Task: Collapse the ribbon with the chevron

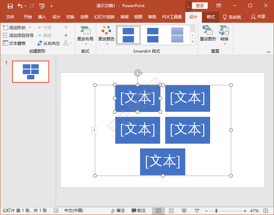Action: pyautogui.click(x=269, y=52)
